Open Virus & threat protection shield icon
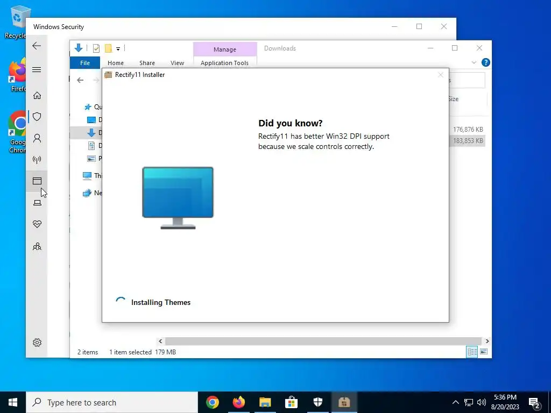This screenshot has height=413, width=551. pos(37,117)
